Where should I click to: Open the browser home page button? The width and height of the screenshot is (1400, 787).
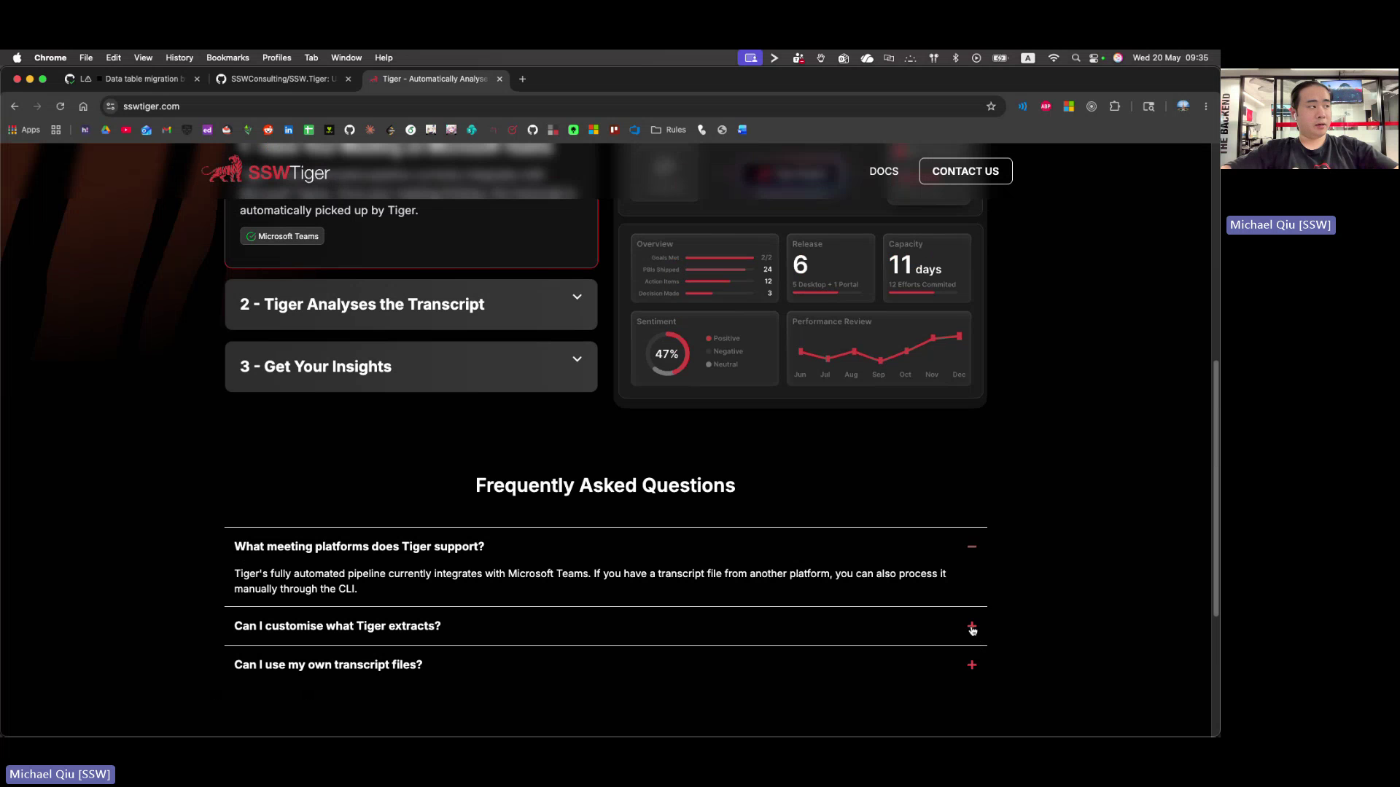(83, 106)
